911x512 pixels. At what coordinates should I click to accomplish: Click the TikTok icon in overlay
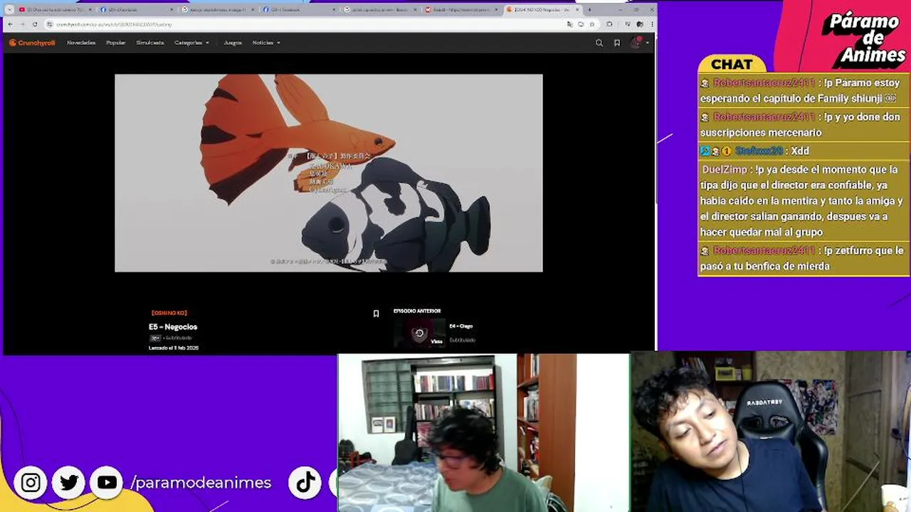(x=305, y=483)
